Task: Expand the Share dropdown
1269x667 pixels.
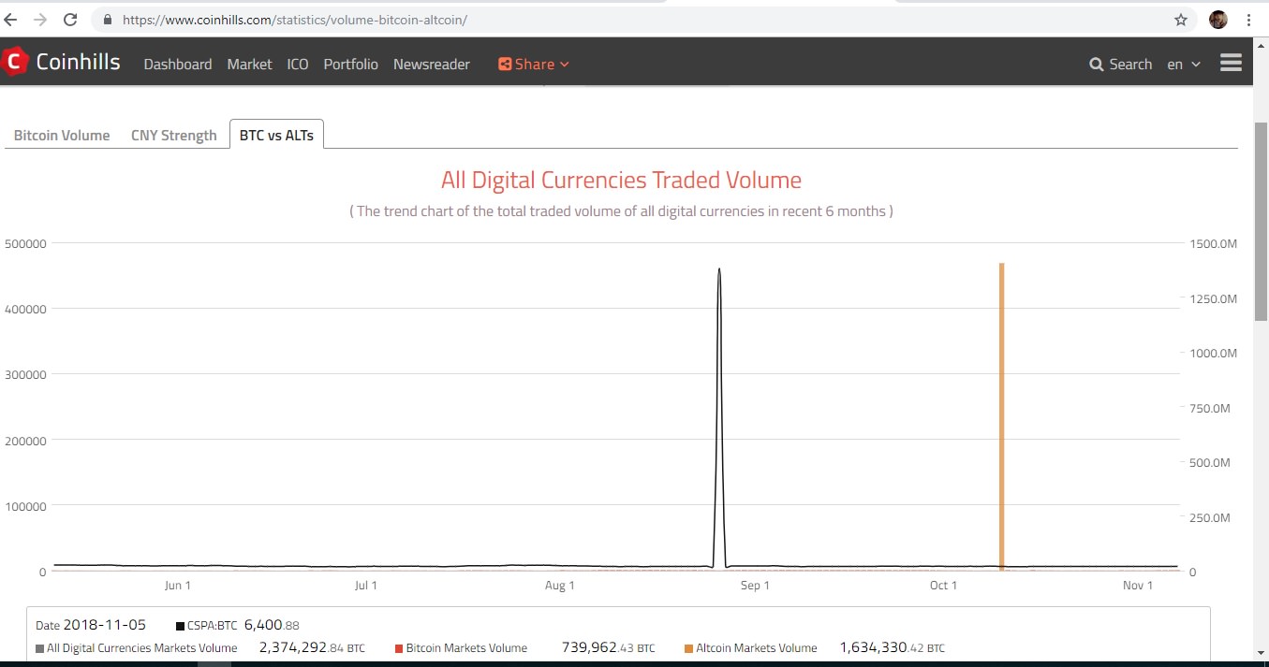Action: (534, 65)
